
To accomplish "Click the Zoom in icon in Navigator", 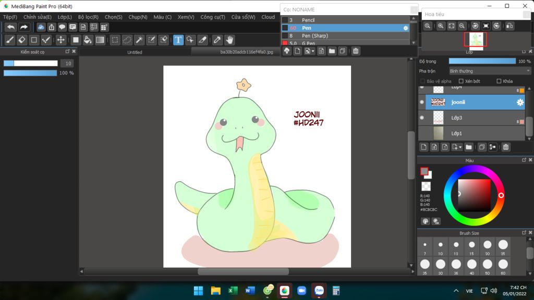I will coord(441,26).
